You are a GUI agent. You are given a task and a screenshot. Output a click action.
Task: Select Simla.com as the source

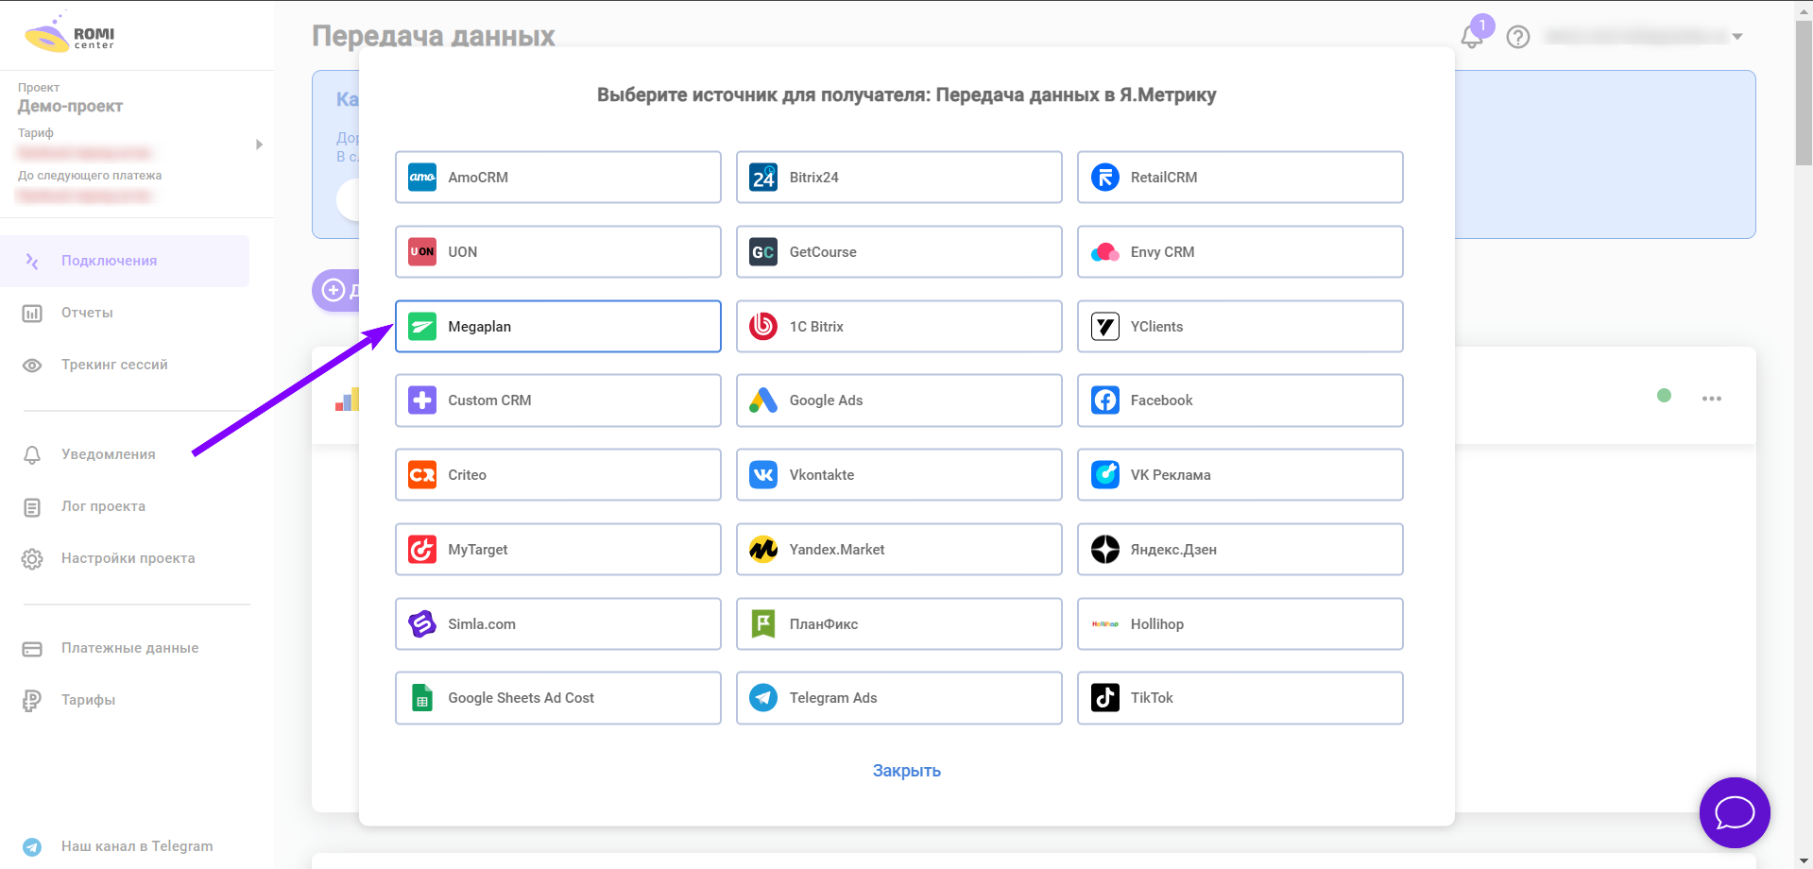[x=557, y=623]
